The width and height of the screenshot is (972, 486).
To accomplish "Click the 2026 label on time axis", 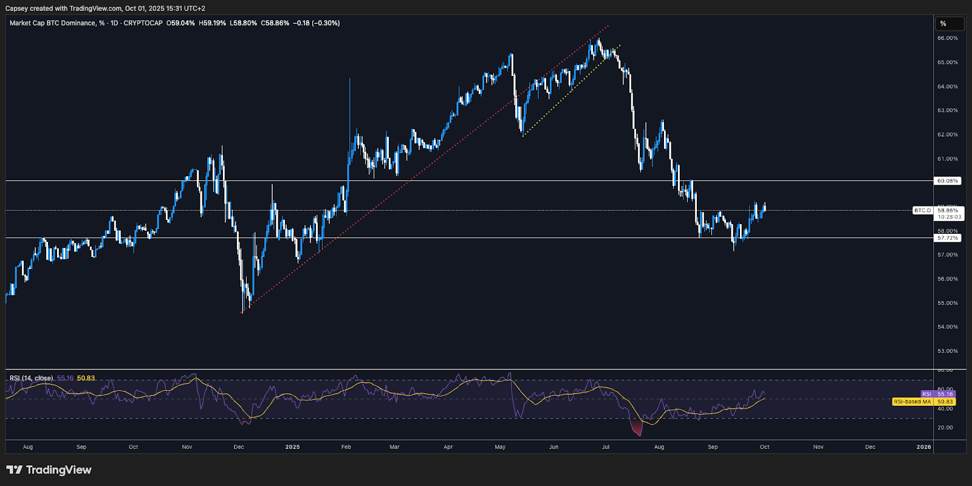I will click(x=923, y=447).
